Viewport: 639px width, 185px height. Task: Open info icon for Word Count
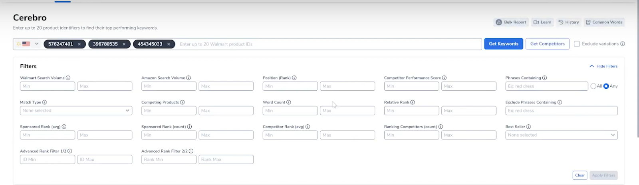pos(289,102)
